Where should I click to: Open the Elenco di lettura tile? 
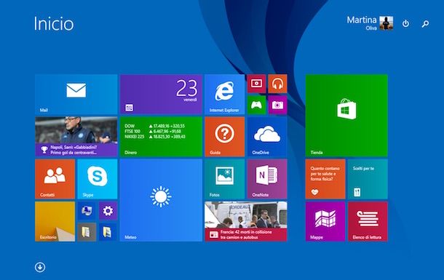click(368, 221)
